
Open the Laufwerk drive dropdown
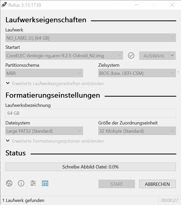click(x=91, y=38)
